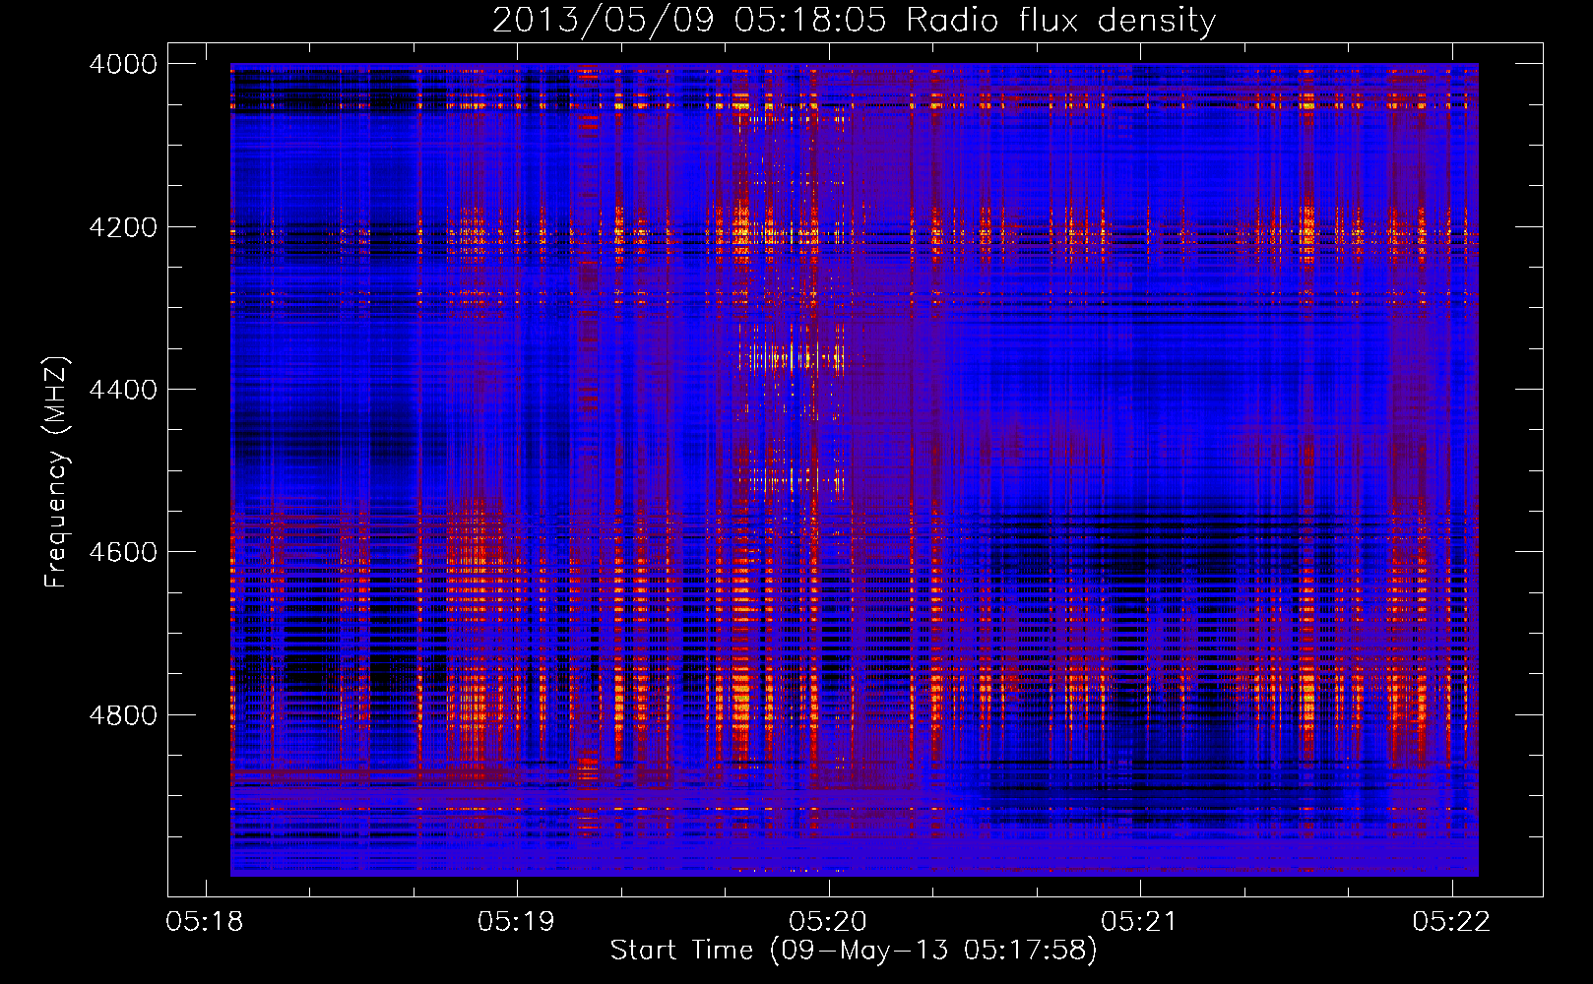Click the 05:21 time axis label
Image resolution: width=1593 pixels, height=984 pixels.
pos(1139,922)
